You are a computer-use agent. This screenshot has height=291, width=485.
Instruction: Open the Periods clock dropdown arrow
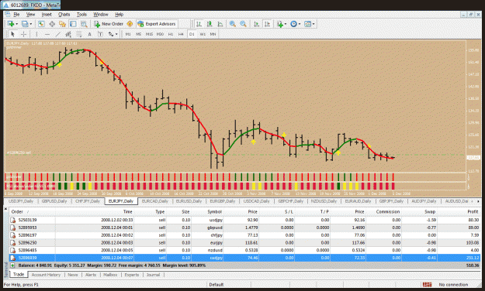[299, 24]
